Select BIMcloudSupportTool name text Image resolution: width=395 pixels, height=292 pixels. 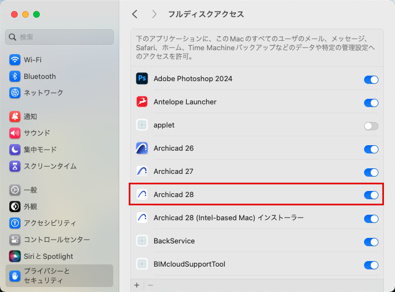[189, 264]
